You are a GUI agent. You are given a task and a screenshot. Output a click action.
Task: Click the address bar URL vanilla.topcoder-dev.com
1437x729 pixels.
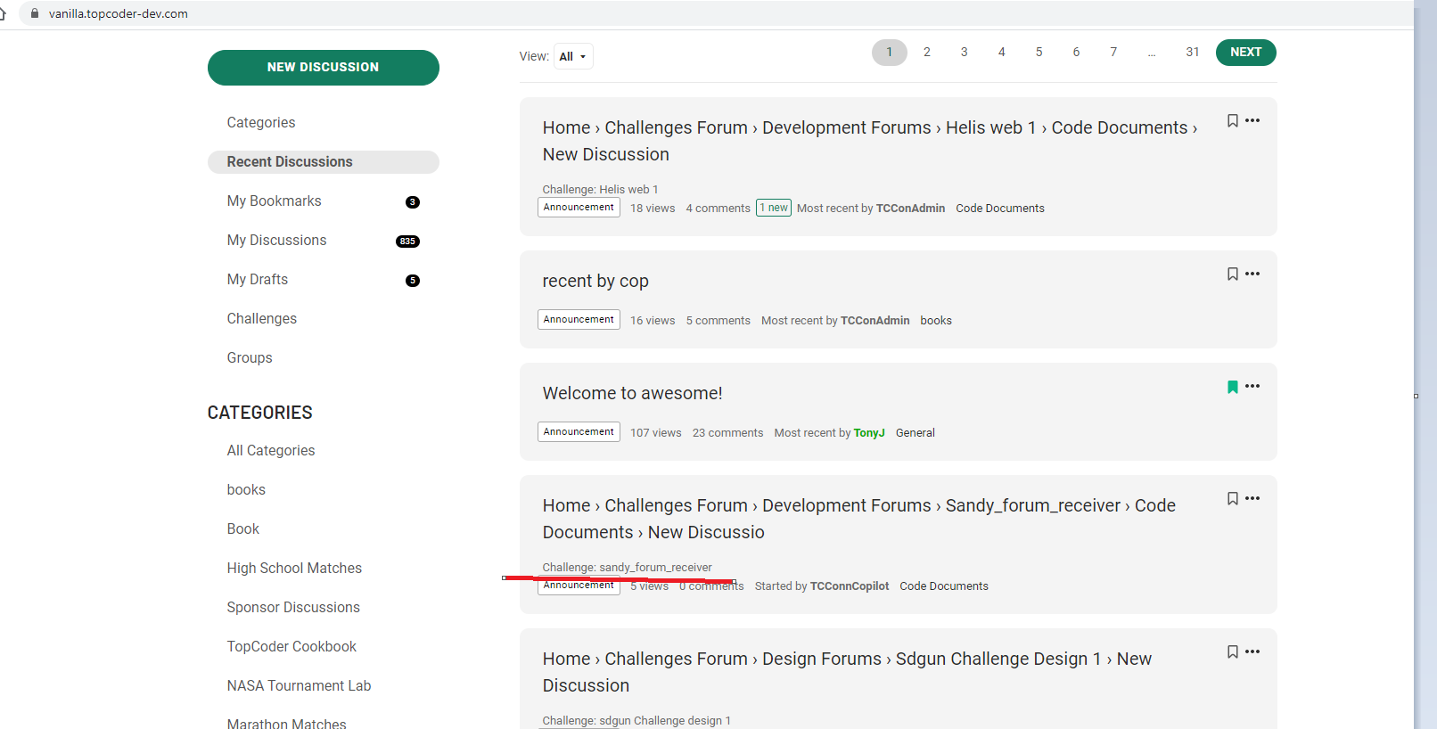tap(118, 13)
